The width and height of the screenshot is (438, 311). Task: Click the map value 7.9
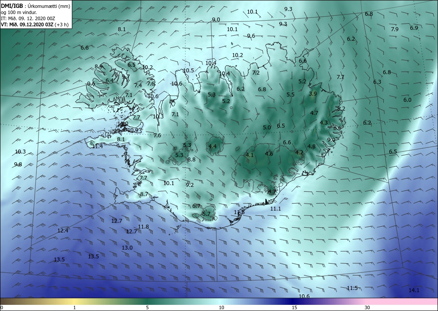point(395,29)
